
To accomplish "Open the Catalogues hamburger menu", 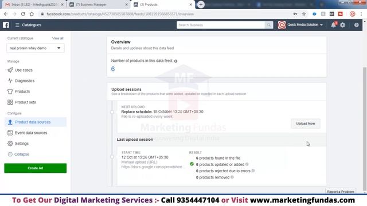I will click(17, 25).
